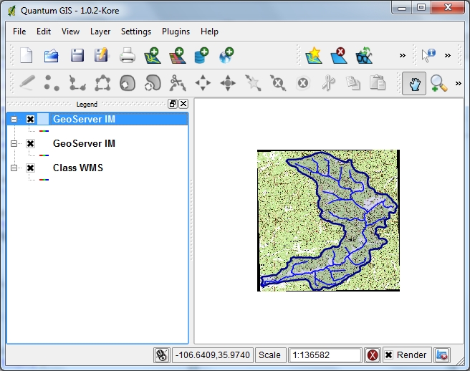Click the watershed map in canvas
The width and height of the screenshot is (470, 371).
[x=328, y=221]
